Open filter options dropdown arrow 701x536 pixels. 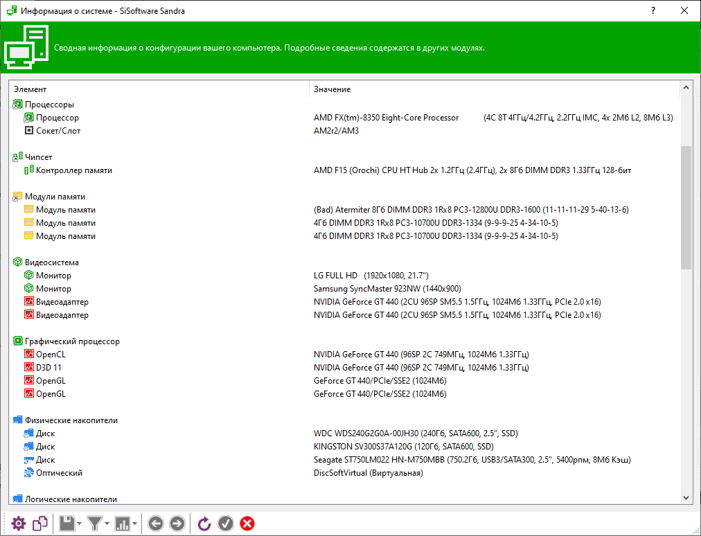pyautogui.click(x=107, y=524)
